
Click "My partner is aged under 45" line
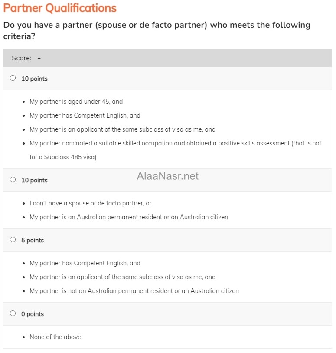(x=76, y=102)
